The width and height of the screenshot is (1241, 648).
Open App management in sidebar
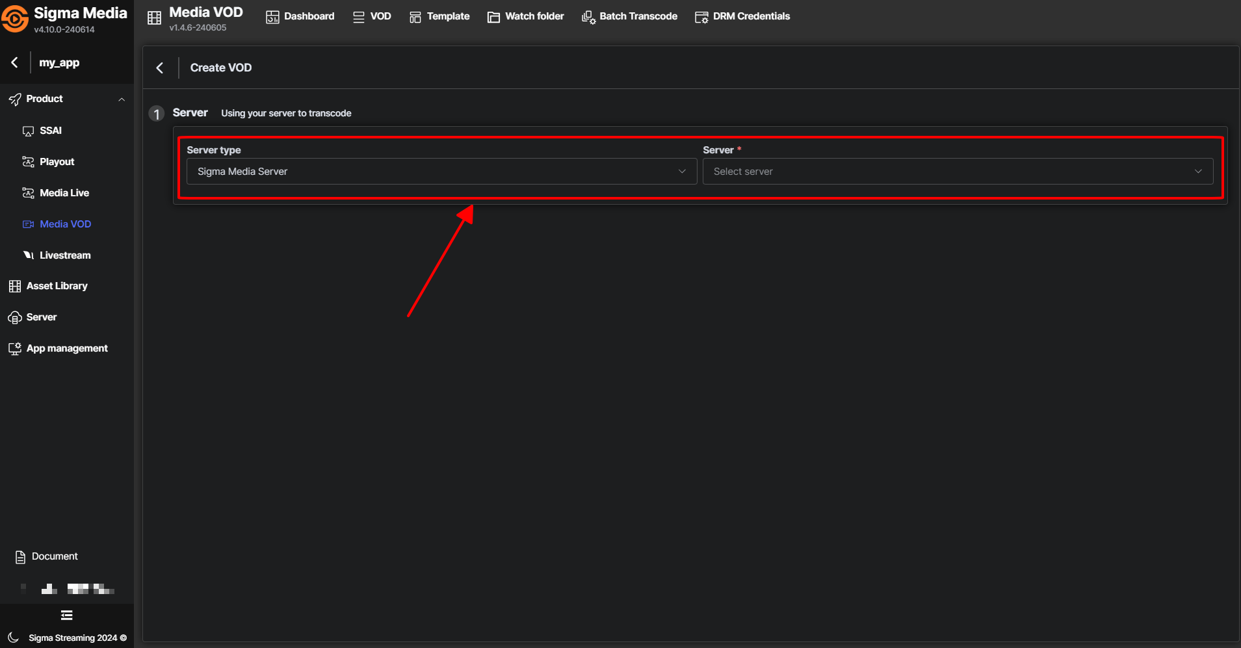click(66, 348)
